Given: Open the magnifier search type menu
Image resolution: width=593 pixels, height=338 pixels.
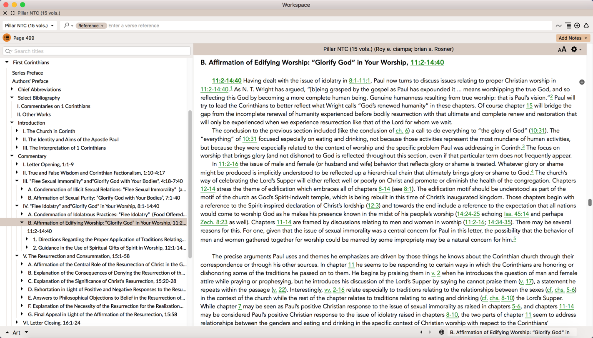Looking at the screenshot, I should (68, 25).
